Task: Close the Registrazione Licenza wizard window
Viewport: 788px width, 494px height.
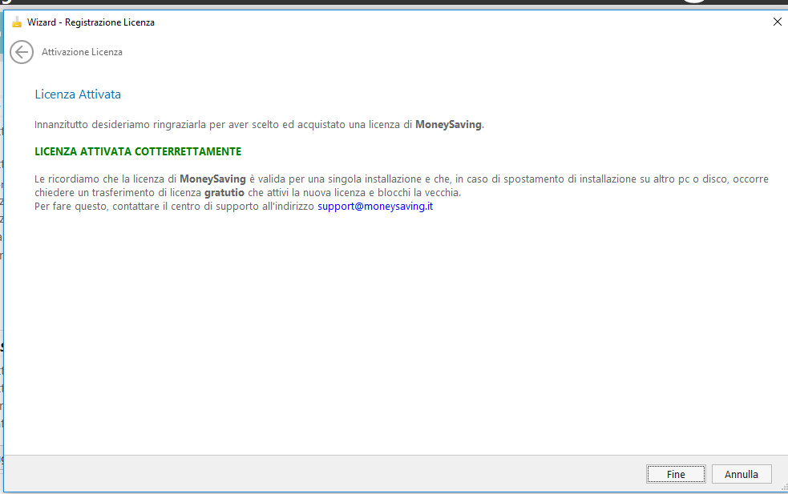Action: click(x=777, y=22)
